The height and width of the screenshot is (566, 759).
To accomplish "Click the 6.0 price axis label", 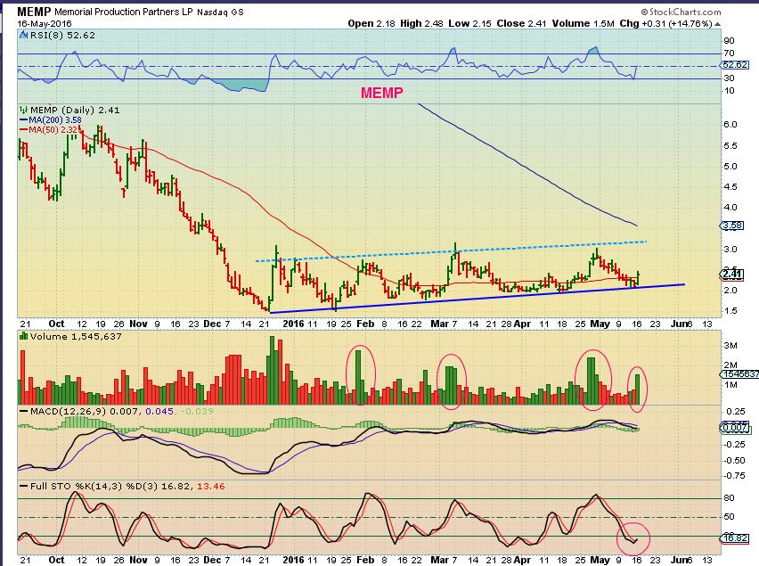I will pyautogui.click(x=730, y=125).
